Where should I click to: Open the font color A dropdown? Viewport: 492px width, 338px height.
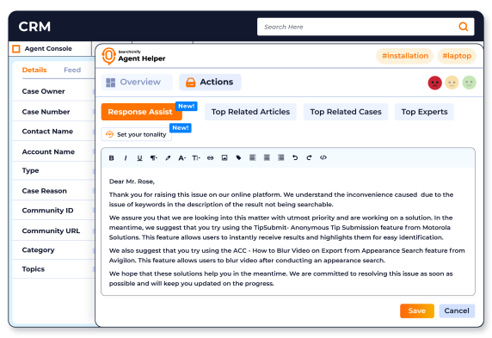tap(182, 158)
